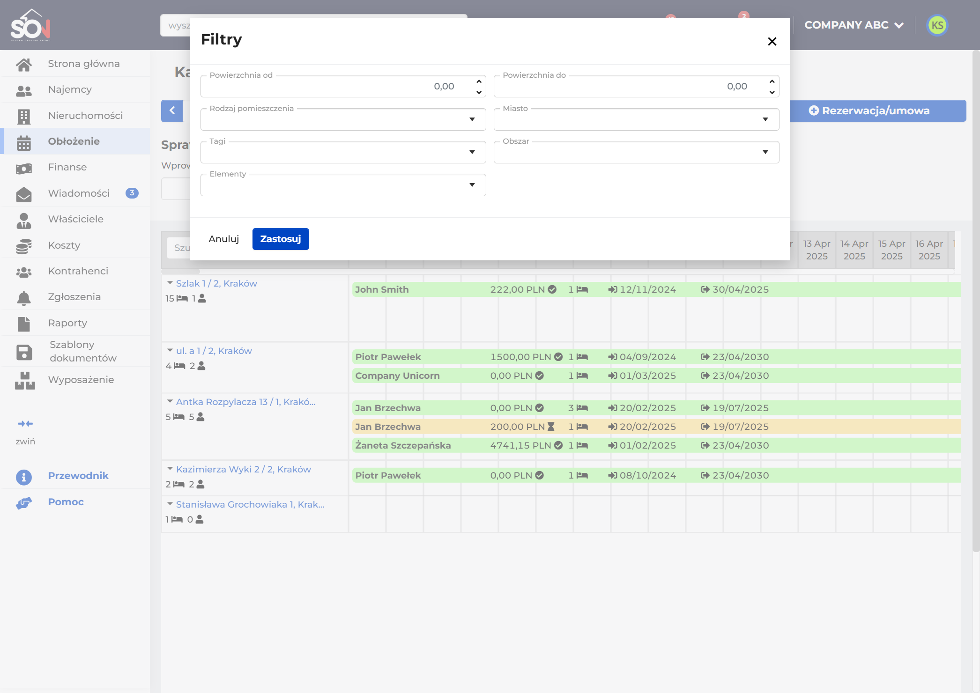
Task: Open the Elementy dropdown
Action: tap(343, 185)
